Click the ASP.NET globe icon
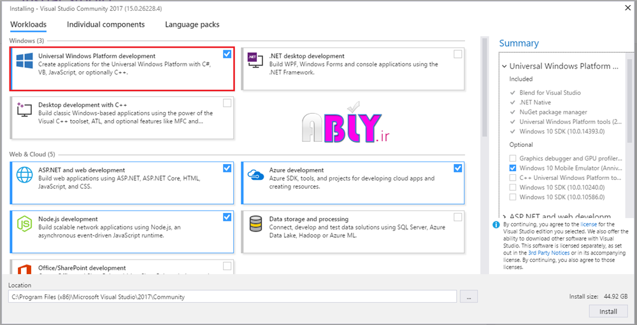 [24, 174]
